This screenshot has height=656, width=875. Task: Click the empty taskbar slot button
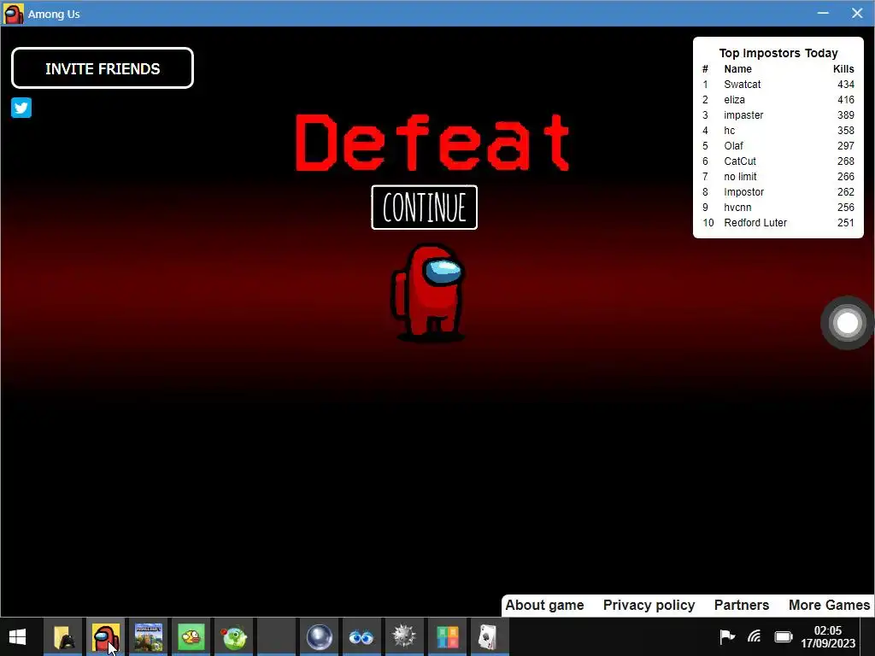(x=277, y=636)
